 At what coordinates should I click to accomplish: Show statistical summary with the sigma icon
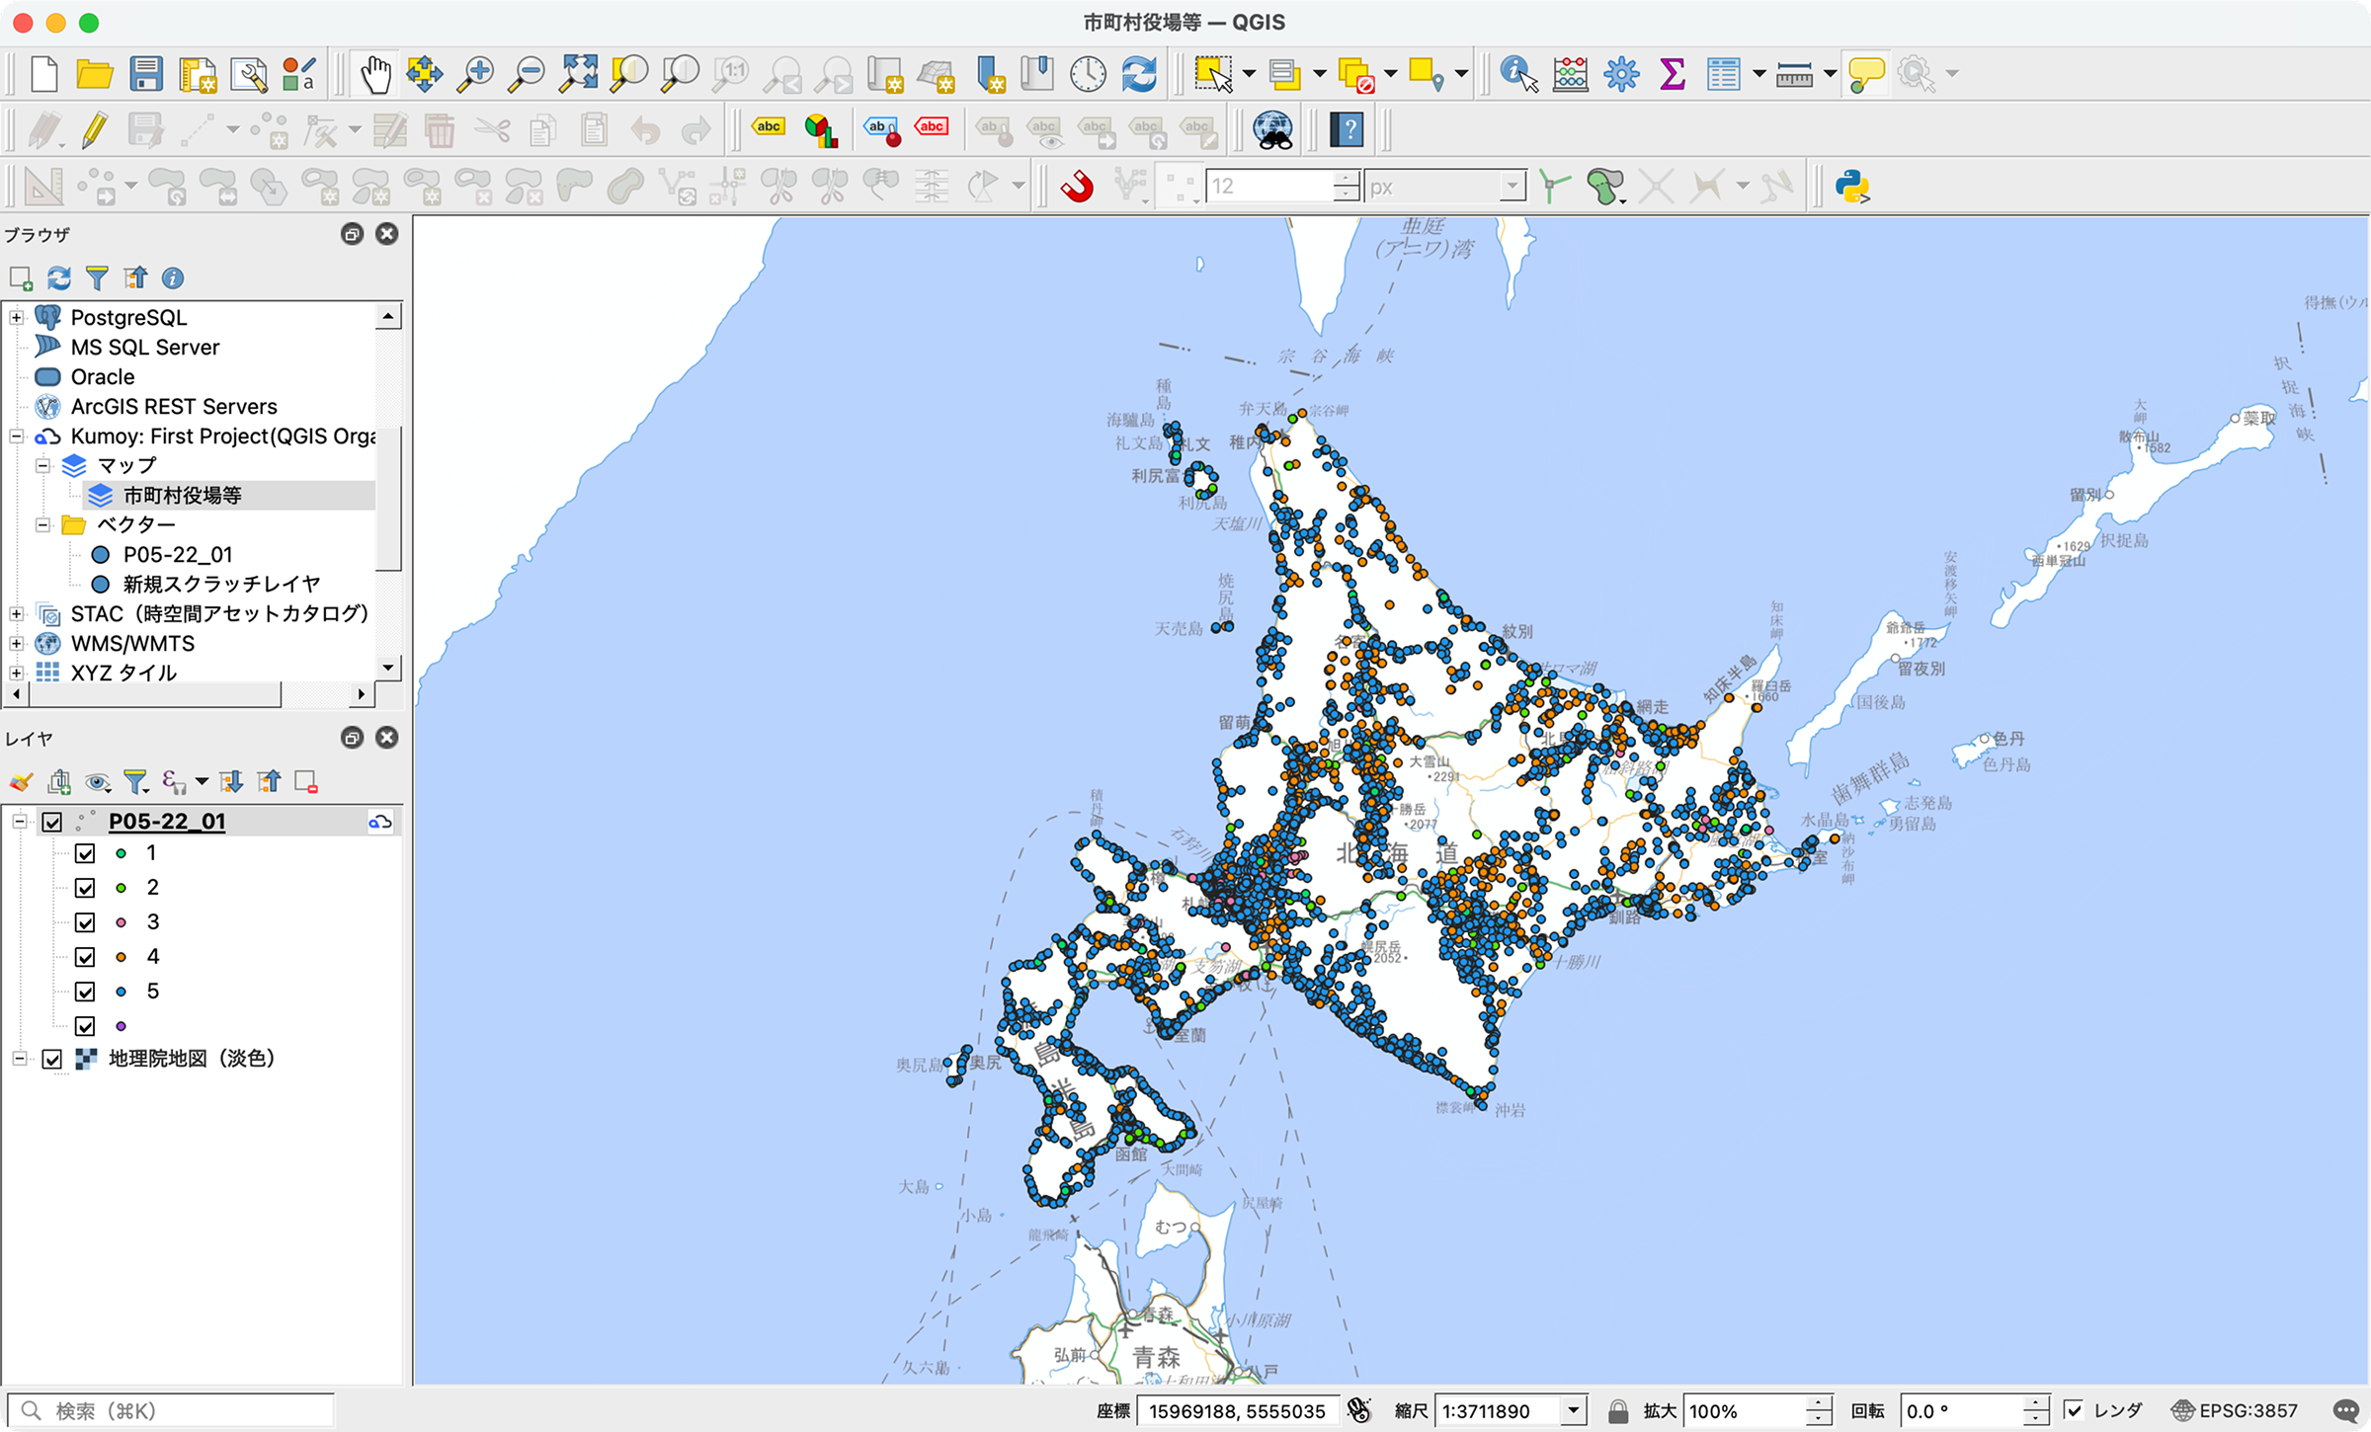[x=1672, y=73]
